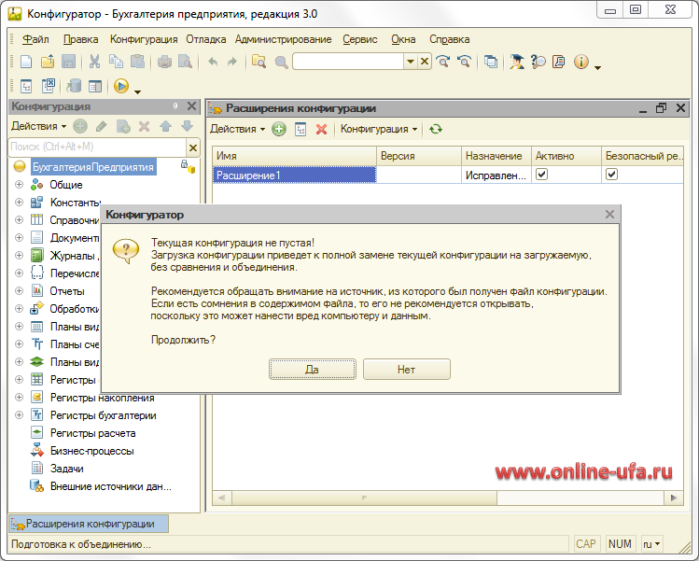Click the Find next icon
This screenshot has height=561, width=699.
tap(442, 62)
